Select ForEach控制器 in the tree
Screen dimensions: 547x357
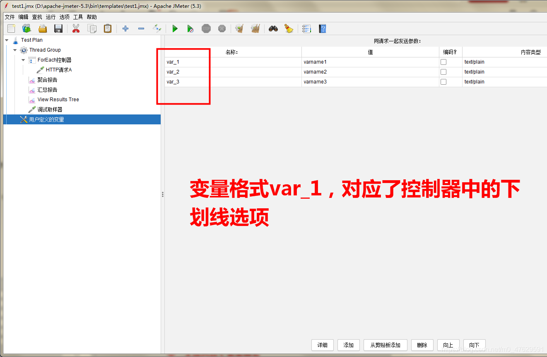pyautogui.click(x=54, y=60)
